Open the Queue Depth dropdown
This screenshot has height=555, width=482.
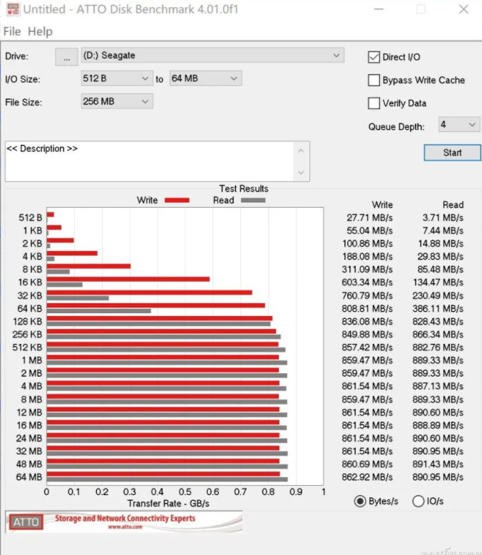(x=459, y=125)
